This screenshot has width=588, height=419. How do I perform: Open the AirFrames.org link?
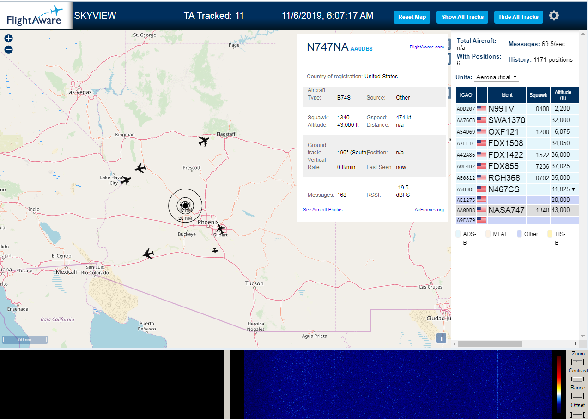(429, 210)
